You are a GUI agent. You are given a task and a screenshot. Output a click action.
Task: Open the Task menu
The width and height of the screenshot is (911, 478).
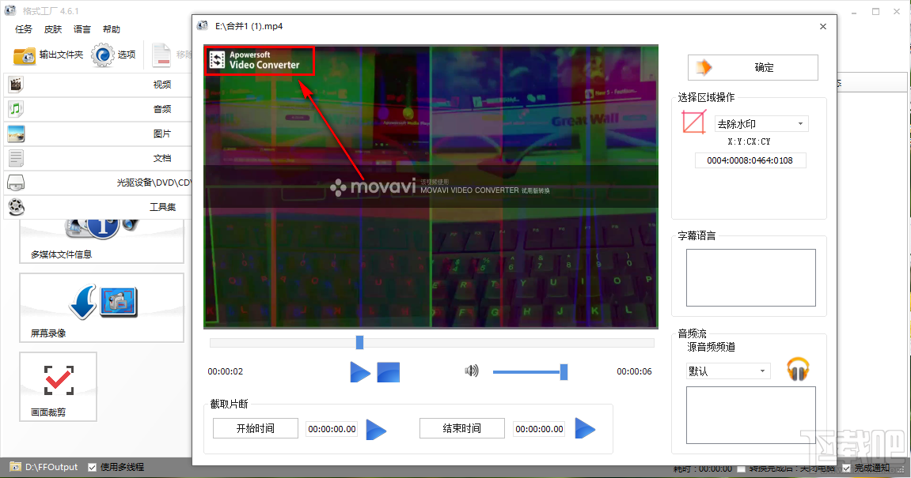coord(24,29)
